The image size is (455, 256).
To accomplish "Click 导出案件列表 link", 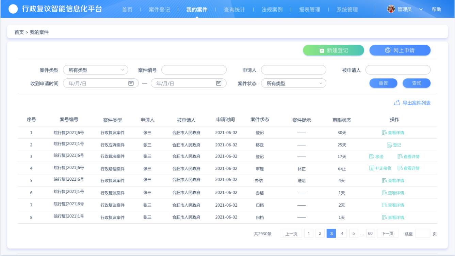I will [x=416, y=103].
